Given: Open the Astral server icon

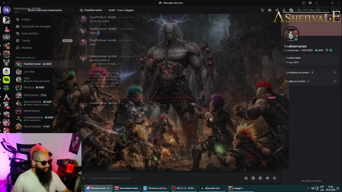Looking at the screenshot, I should (x=6, y=71).
